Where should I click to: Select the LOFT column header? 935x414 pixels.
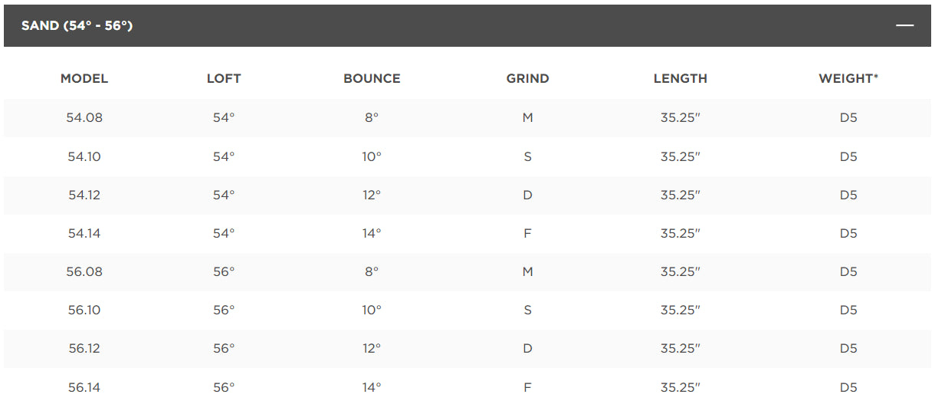224,78
